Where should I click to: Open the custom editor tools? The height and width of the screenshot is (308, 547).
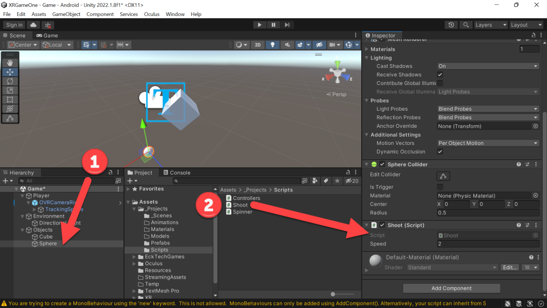pyautogui.click(x=10, y=118)
